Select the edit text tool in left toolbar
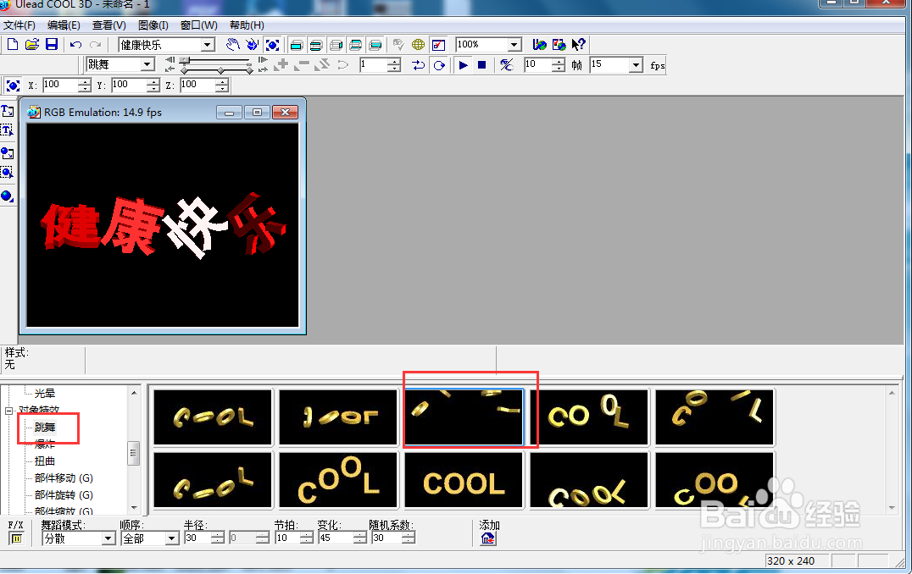Screen dimensions: 912x574 click(8, 130)
